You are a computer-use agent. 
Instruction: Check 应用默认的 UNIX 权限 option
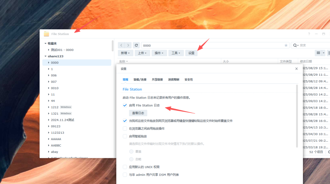click(x=125, y=167)
